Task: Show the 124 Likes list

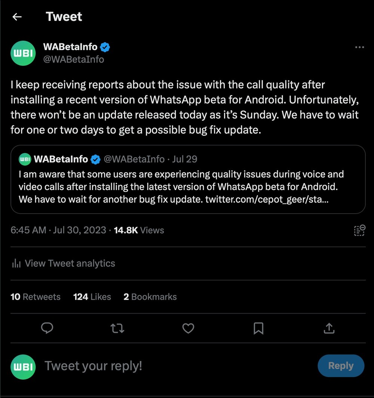Action: pos(92,297)
